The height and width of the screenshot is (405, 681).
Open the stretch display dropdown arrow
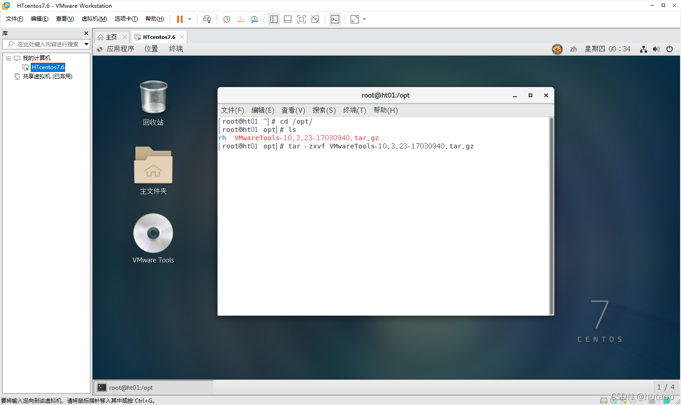[x=364, y=19]
